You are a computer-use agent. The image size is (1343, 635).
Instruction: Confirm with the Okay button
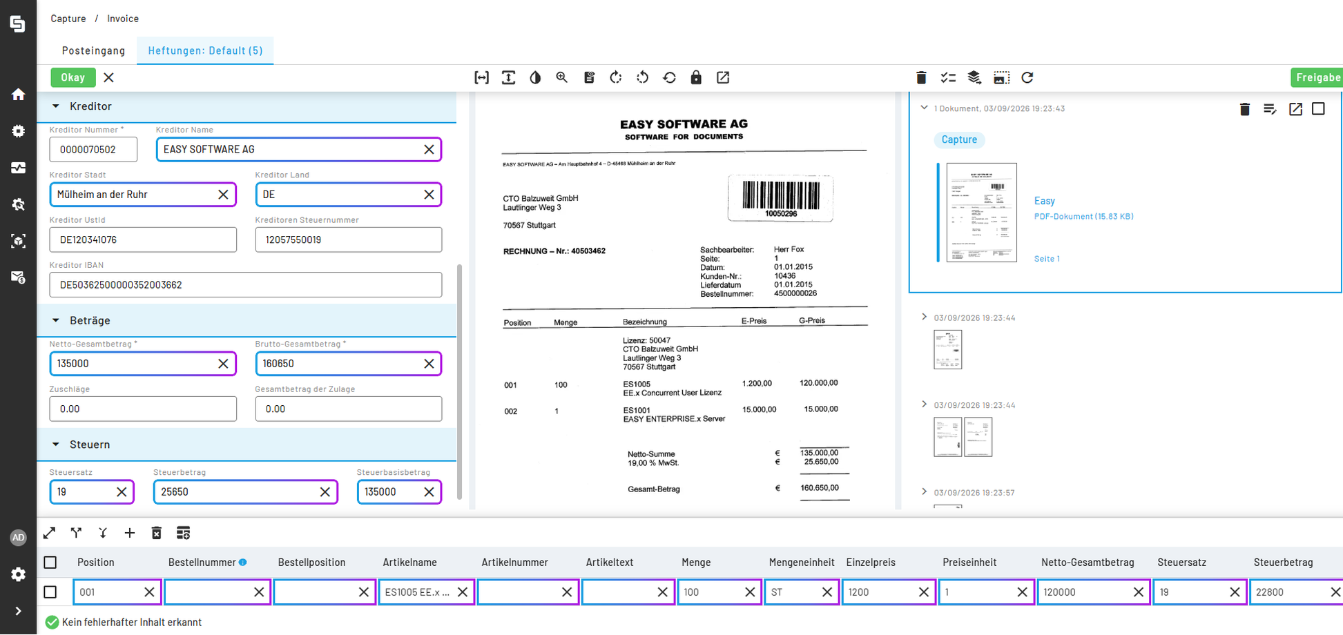[x=73, y=77]
